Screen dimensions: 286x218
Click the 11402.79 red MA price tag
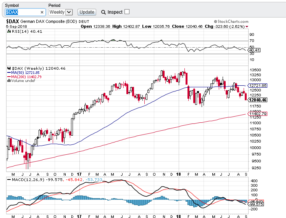coord(257,114)
